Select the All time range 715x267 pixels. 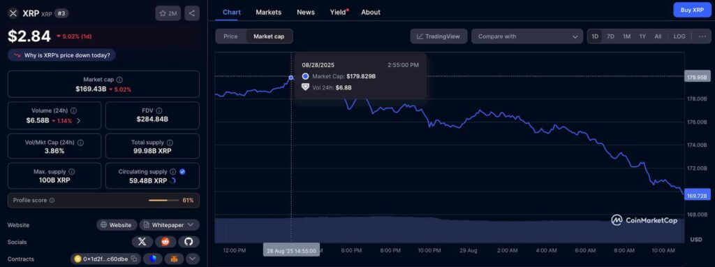[658, 36]
